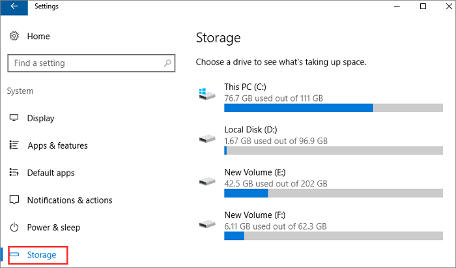Open the Storage settings page
The width and height of the screenshot is (456, 268).
[x=42, y=254]
